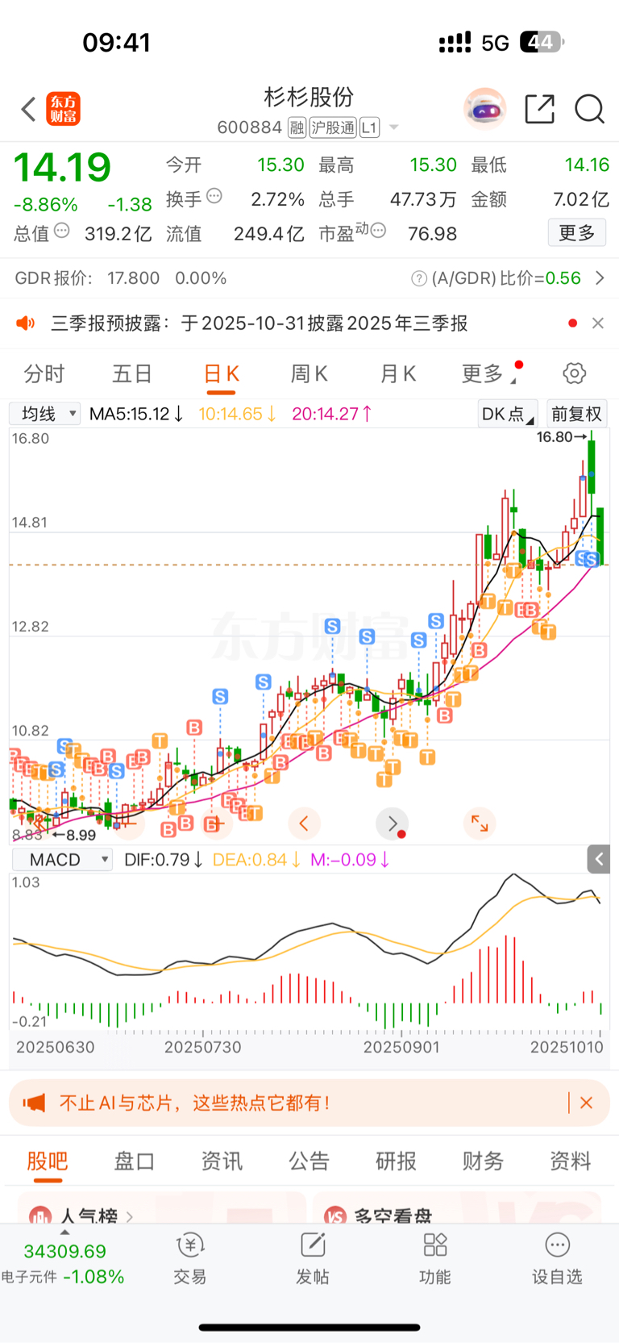Tap the 8.99 low price marker
619x1343 pixels.
(73, 835)
